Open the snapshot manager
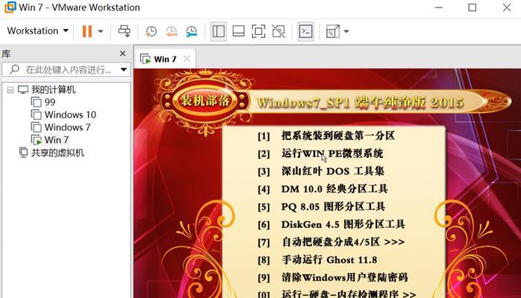The image size is (521, 298). click(x=191, y=31)
